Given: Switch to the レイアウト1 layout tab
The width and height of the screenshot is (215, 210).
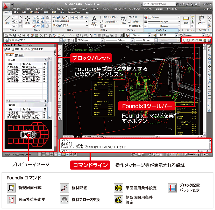Looking at the screenshot, I should tap(88, 137).
